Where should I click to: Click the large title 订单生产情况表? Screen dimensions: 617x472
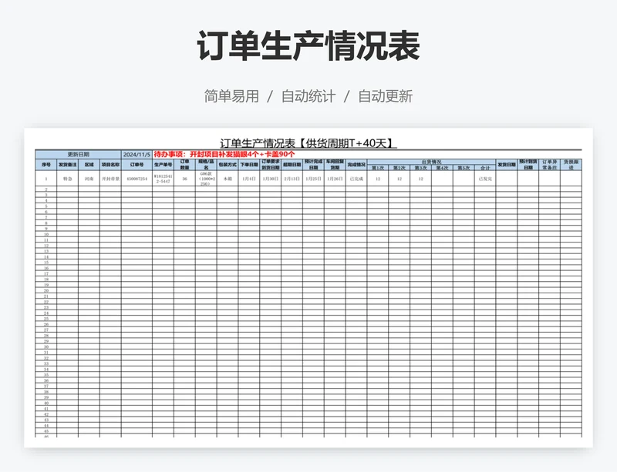tap(308, 46)
